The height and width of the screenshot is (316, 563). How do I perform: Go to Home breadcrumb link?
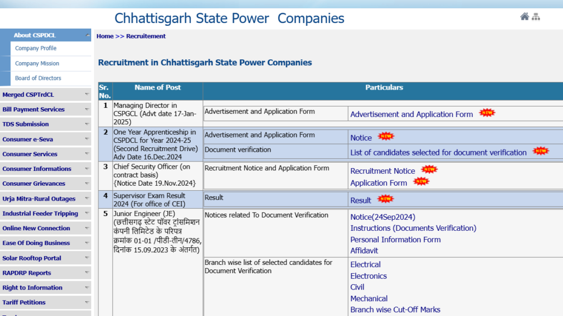point(105,36)
